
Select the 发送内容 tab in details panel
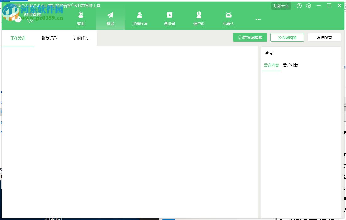pyautogui.click(x=271, y=65)
